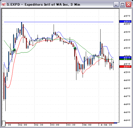The image size is (133, 128).
Task: Click the small box at chart bottom-left corner
Action: tap(3, 123)
